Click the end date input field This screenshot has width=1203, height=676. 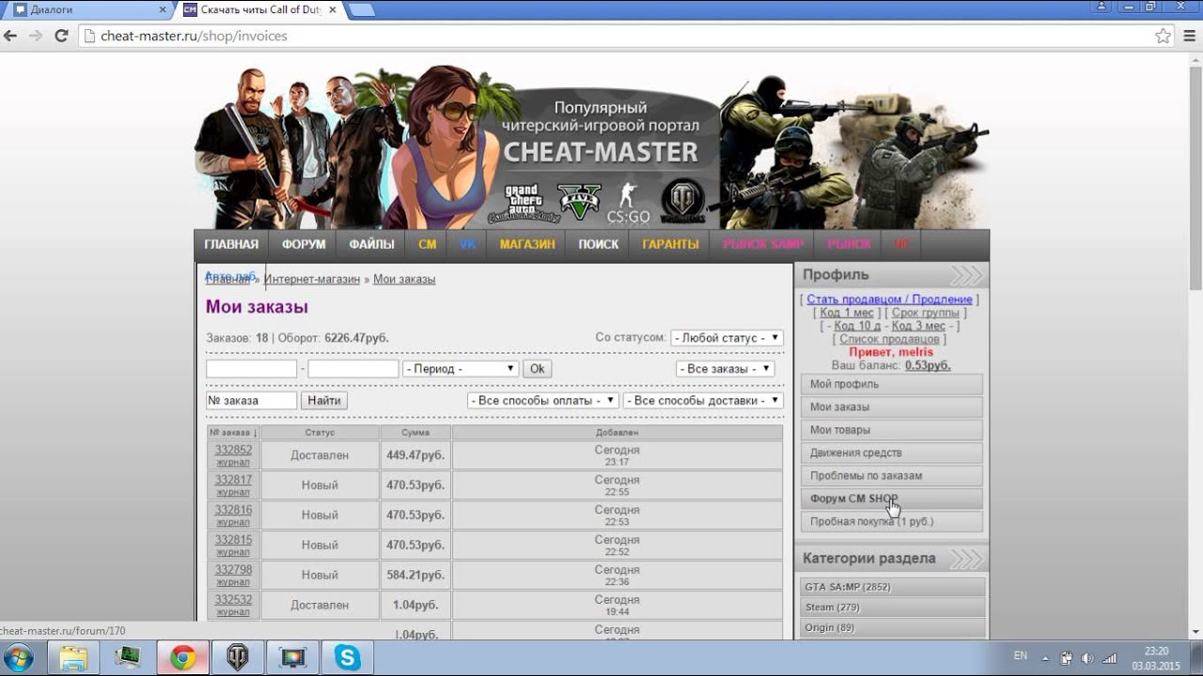coord(353,369)
